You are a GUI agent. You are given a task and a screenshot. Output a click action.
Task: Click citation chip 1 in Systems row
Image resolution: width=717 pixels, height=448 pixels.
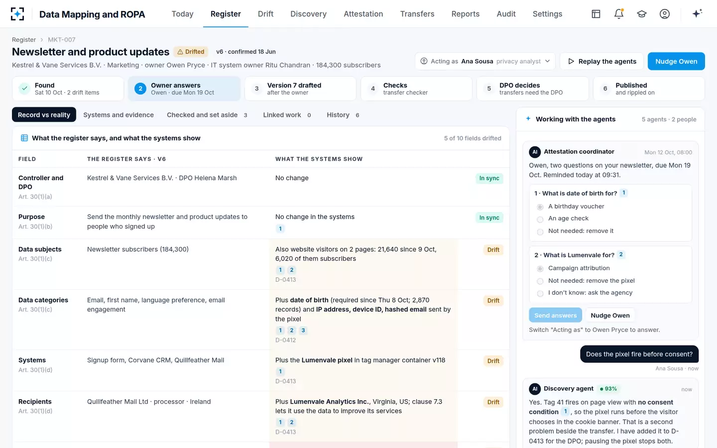280,371
